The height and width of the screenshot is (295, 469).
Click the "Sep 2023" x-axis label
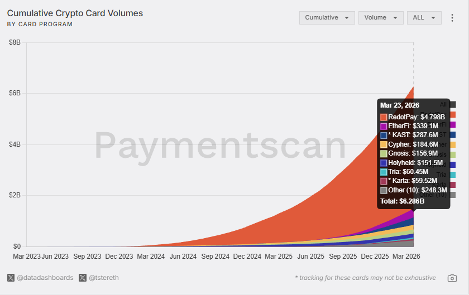click(87, 257)
